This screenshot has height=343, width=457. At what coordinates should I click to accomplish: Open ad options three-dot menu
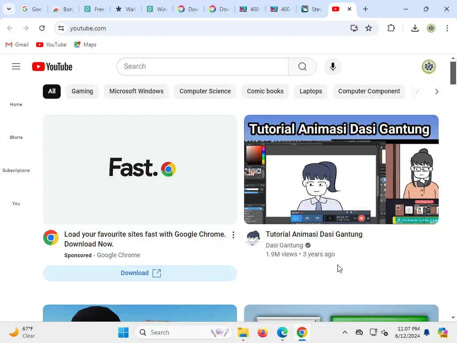pyautogui.click(x=233, y=235)
